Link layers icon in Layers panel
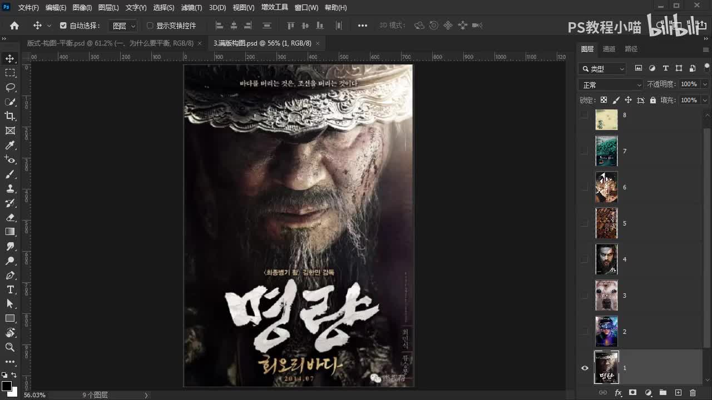Viewport: 712px width, 400px height. click(x=602, y=393)
